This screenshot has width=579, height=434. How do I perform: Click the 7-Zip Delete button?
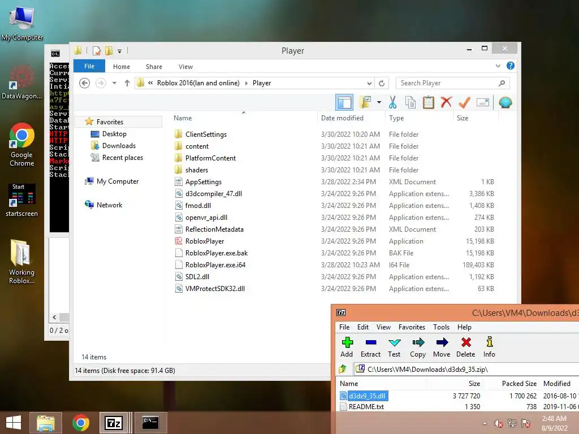(466, 348)
